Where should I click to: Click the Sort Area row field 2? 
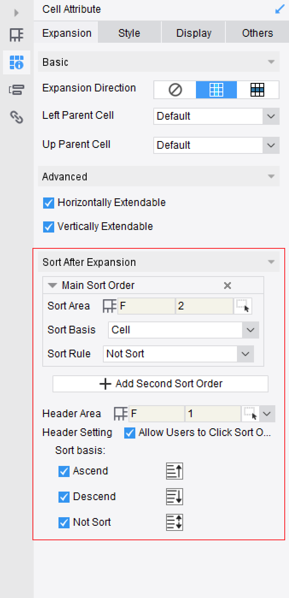coord(204,306)
